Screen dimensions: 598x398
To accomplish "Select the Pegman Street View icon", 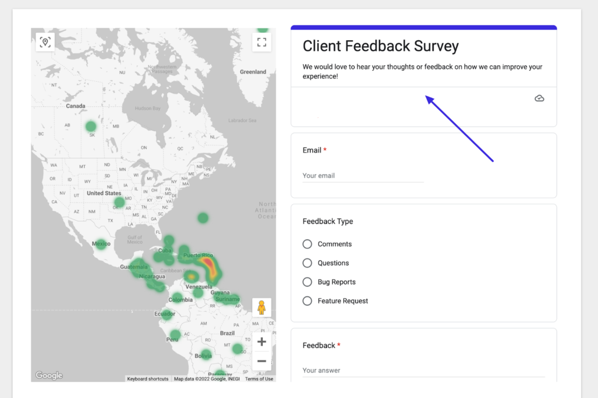I will 261,306.
